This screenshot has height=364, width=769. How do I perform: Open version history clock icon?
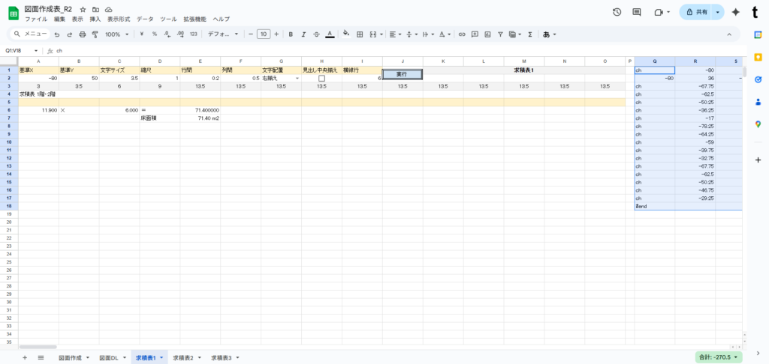pos(617,12)
